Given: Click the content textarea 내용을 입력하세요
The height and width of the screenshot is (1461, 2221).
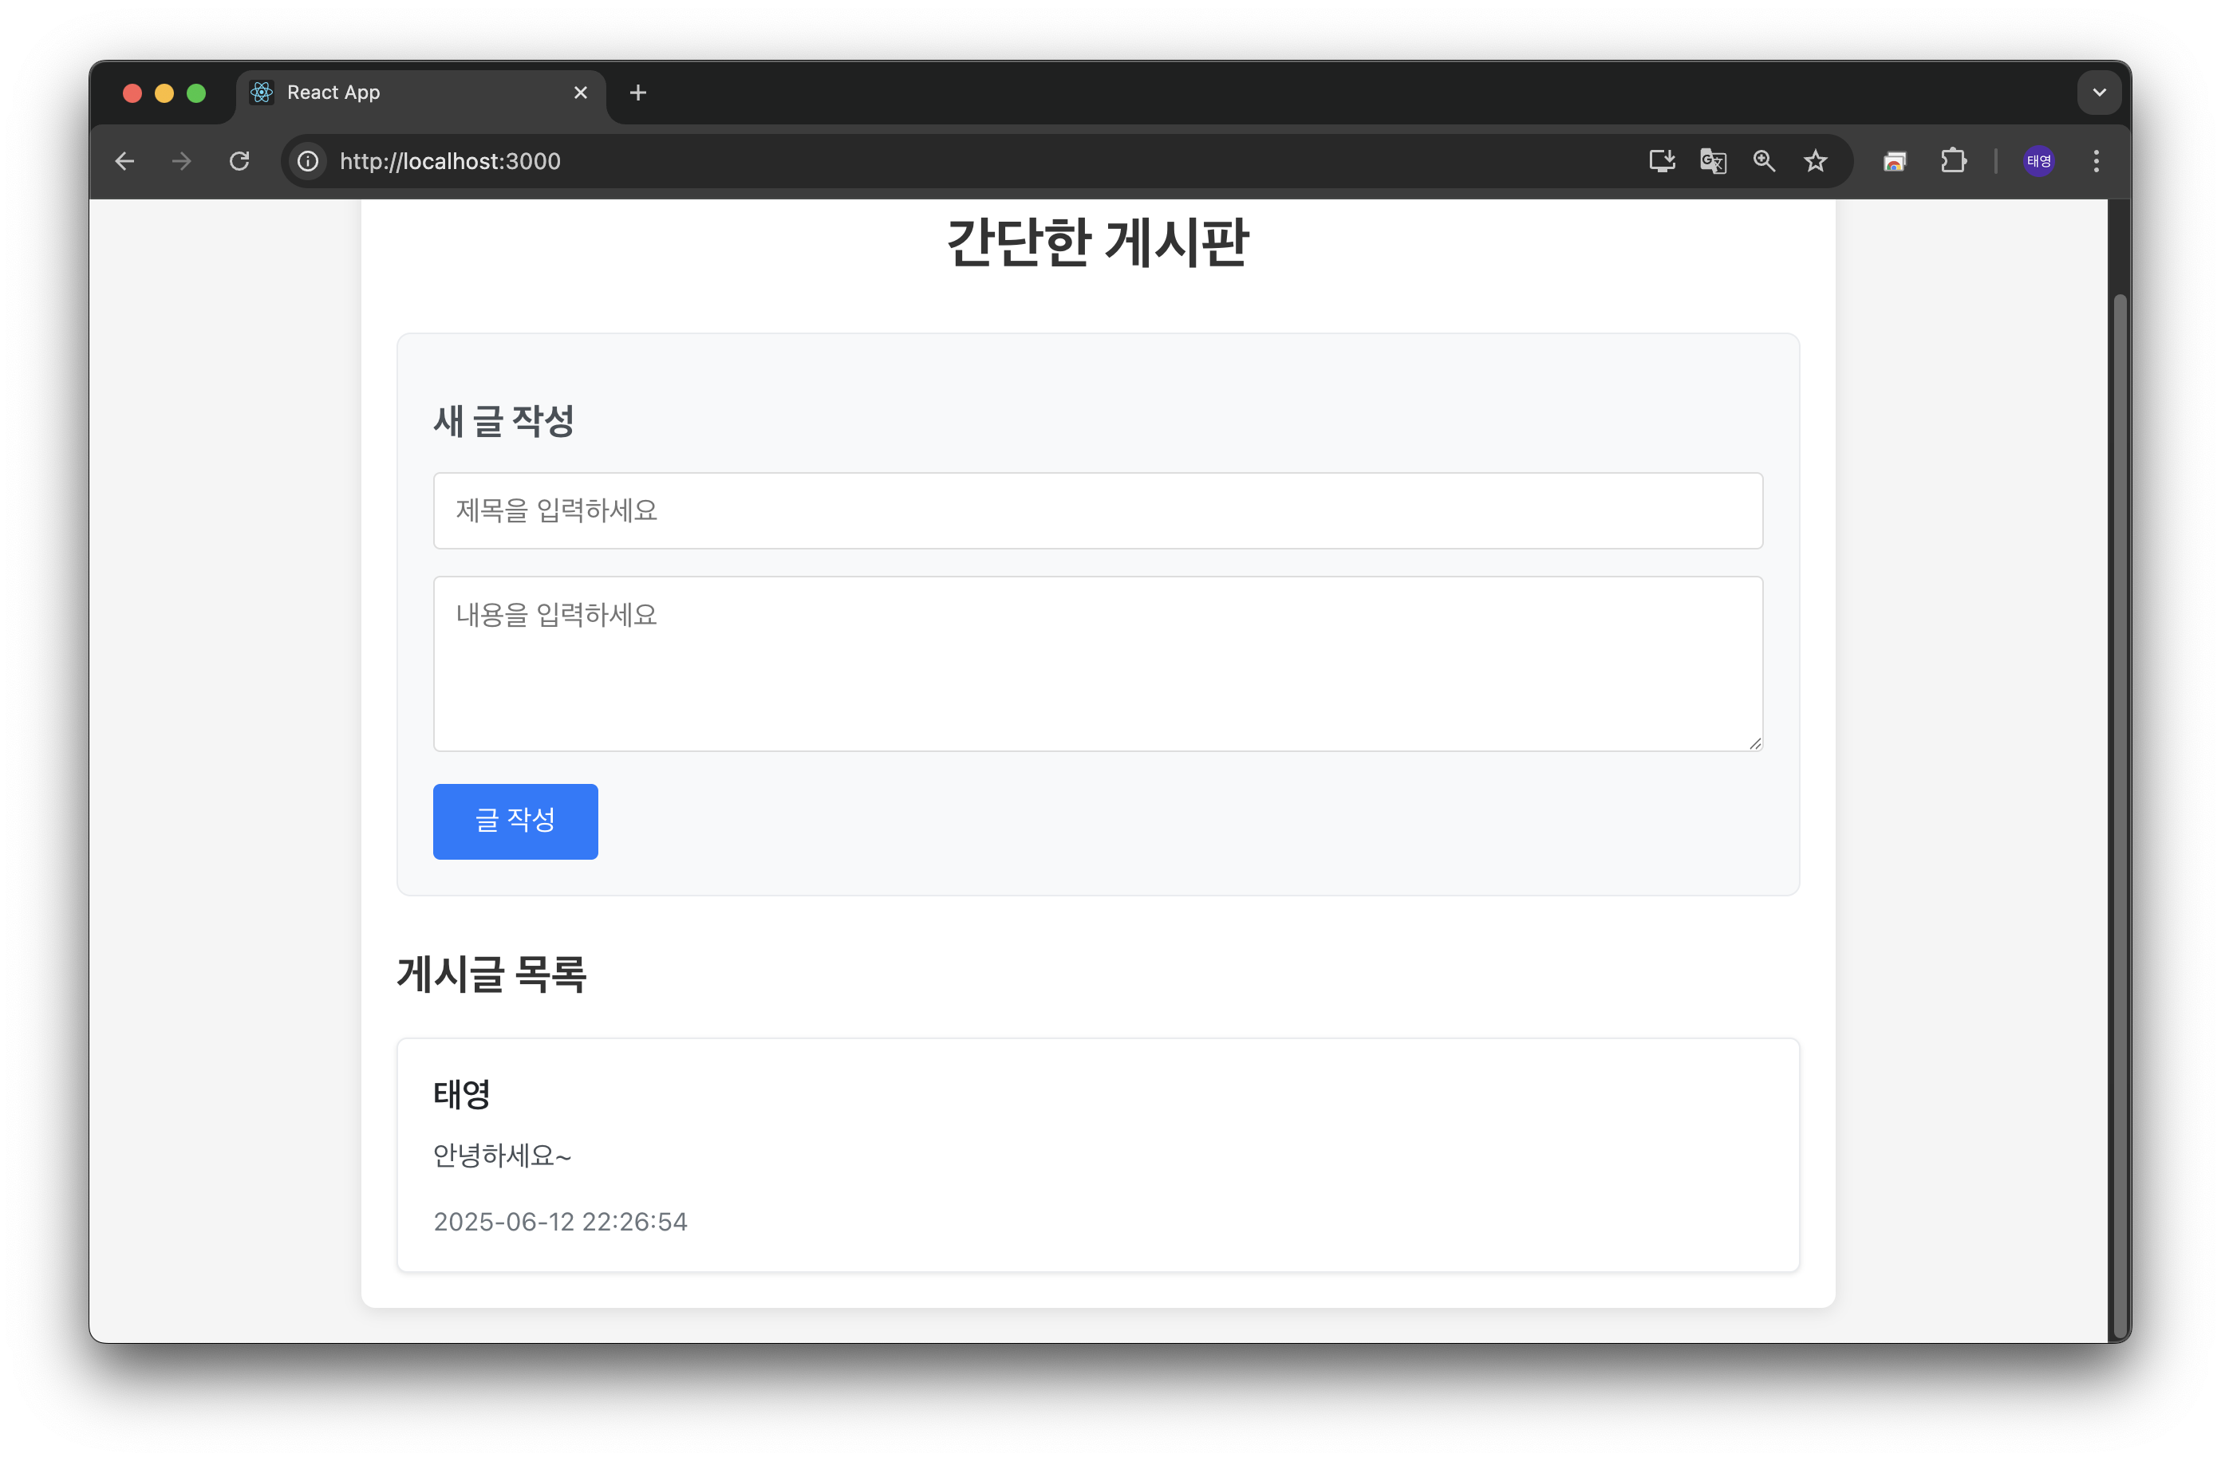Looking at the screenshot, I should [1098, 664].
